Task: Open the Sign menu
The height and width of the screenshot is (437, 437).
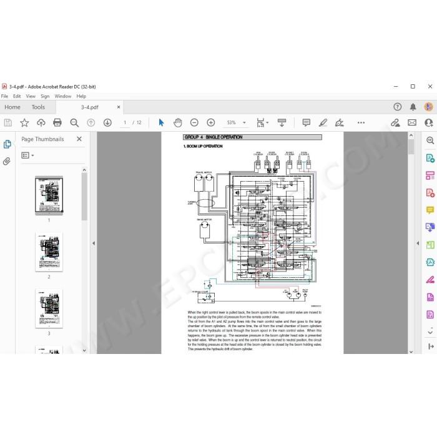Action: point(45,96)
